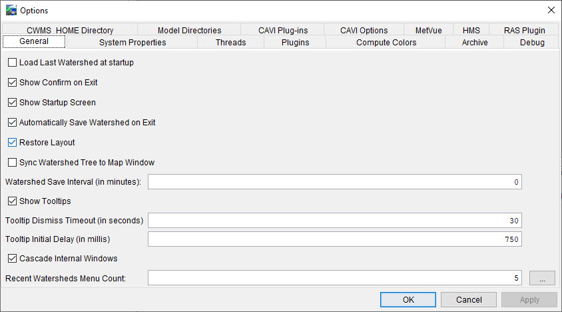The width and height of the screenshot is (562, 312).
Task: Click the Apply button
Action: click(x=529, y=300)
